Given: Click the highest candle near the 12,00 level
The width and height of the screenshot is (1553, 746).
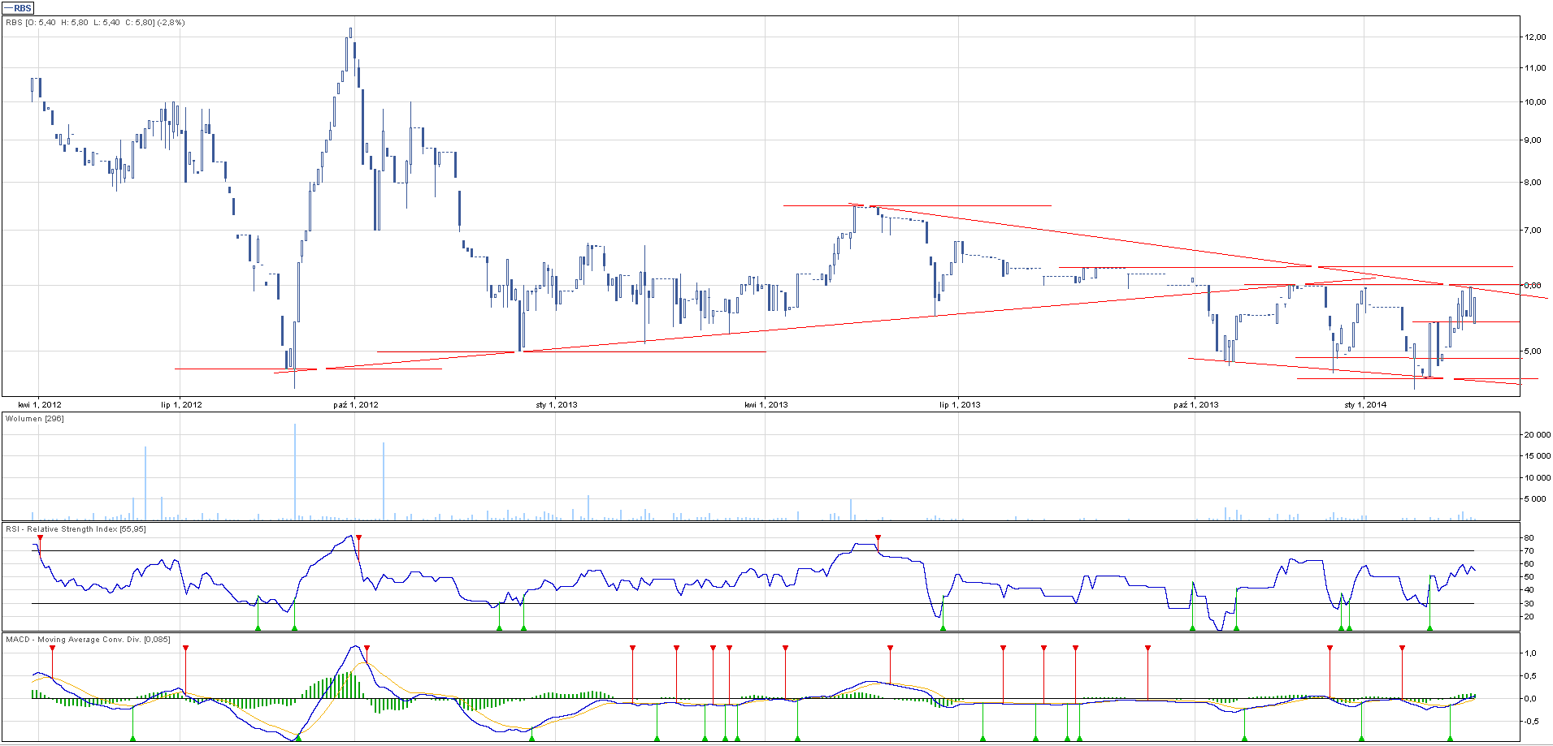Looking at the screenshot, I should pos(350,33).
